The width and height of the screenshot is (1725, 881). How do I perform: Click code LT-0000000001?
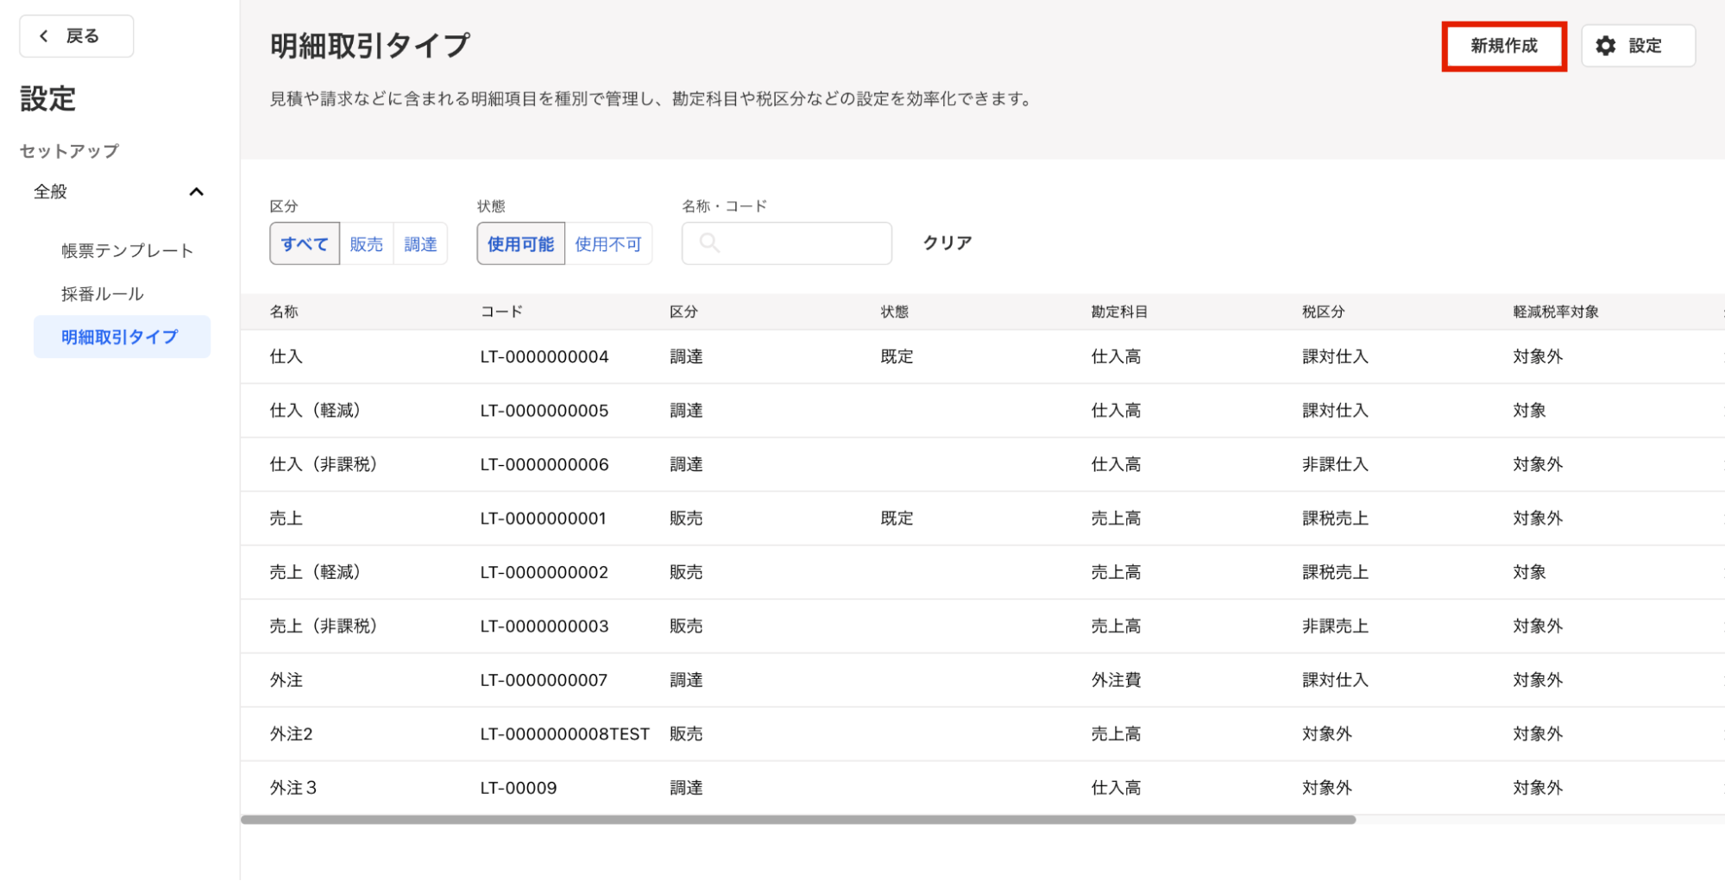544,519
